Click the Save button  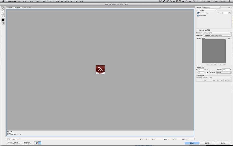tap(192, 143)
